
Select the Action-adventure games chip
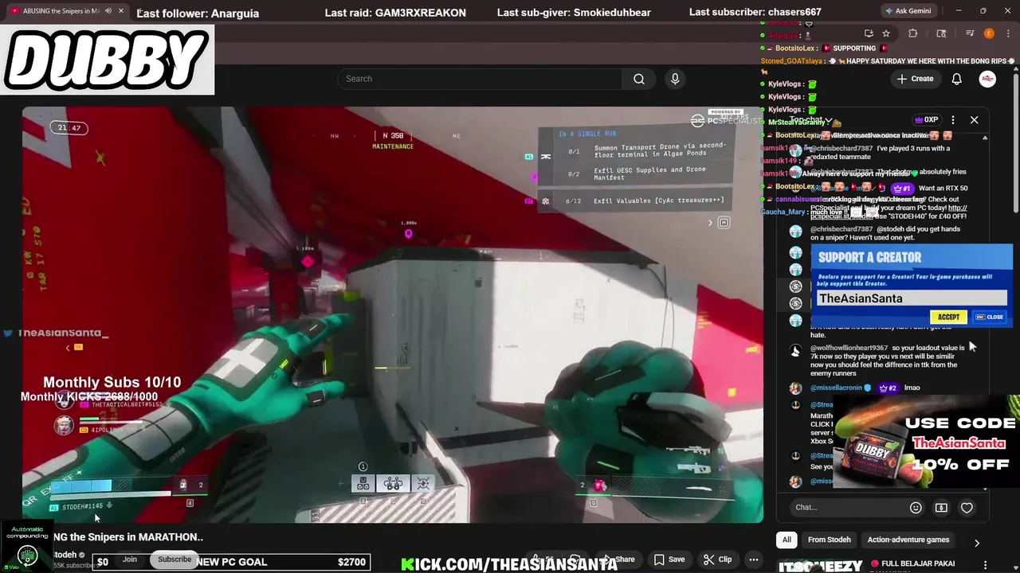(x=908, y=540)
